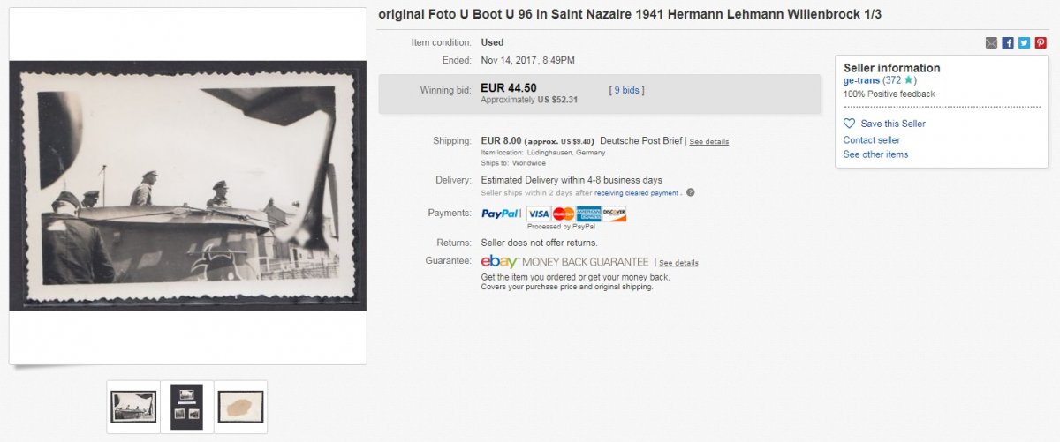Share listing on Twitter
The width and height of the screenshot is (1060, 442).
[x=1024, y=42]
